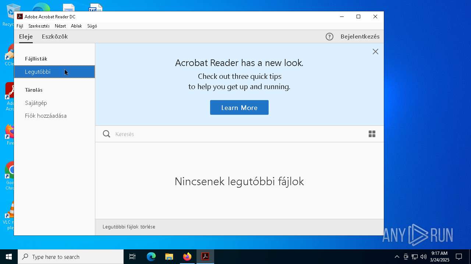Click the Fájllisták heading
471x264 pixels.
pos(36,59)
